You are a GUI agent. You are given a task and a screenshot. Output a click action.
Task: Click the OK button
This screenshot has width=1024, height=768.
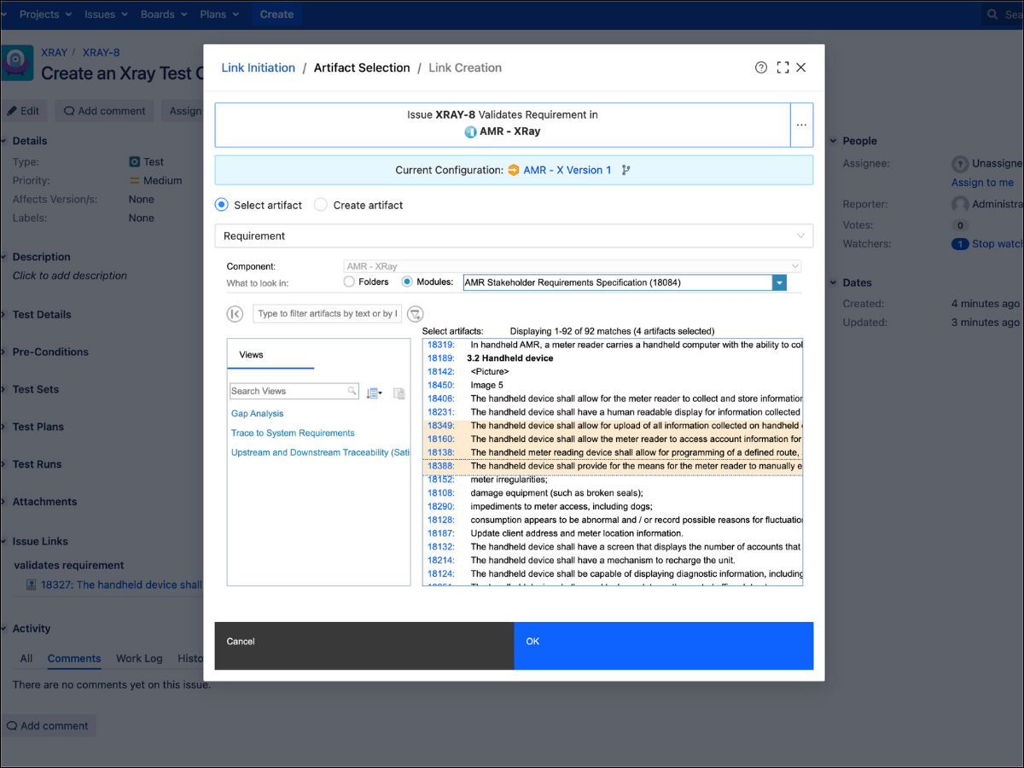664,646
